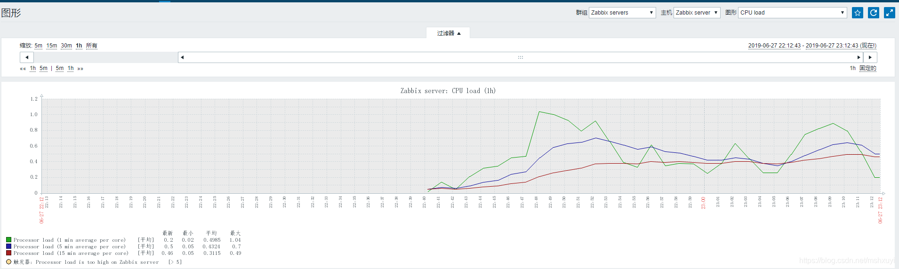Toggle fullscreen mode icon
Image resolution: width=899 pixels, height=269 pixels.
click(x=890, y=13)
